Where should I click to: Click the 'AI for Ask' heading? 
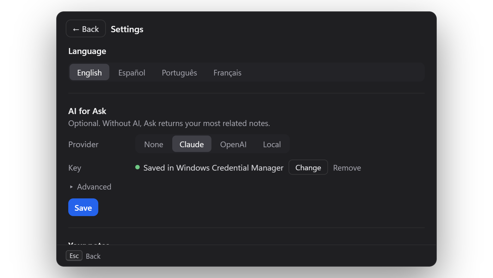(87, 111)
